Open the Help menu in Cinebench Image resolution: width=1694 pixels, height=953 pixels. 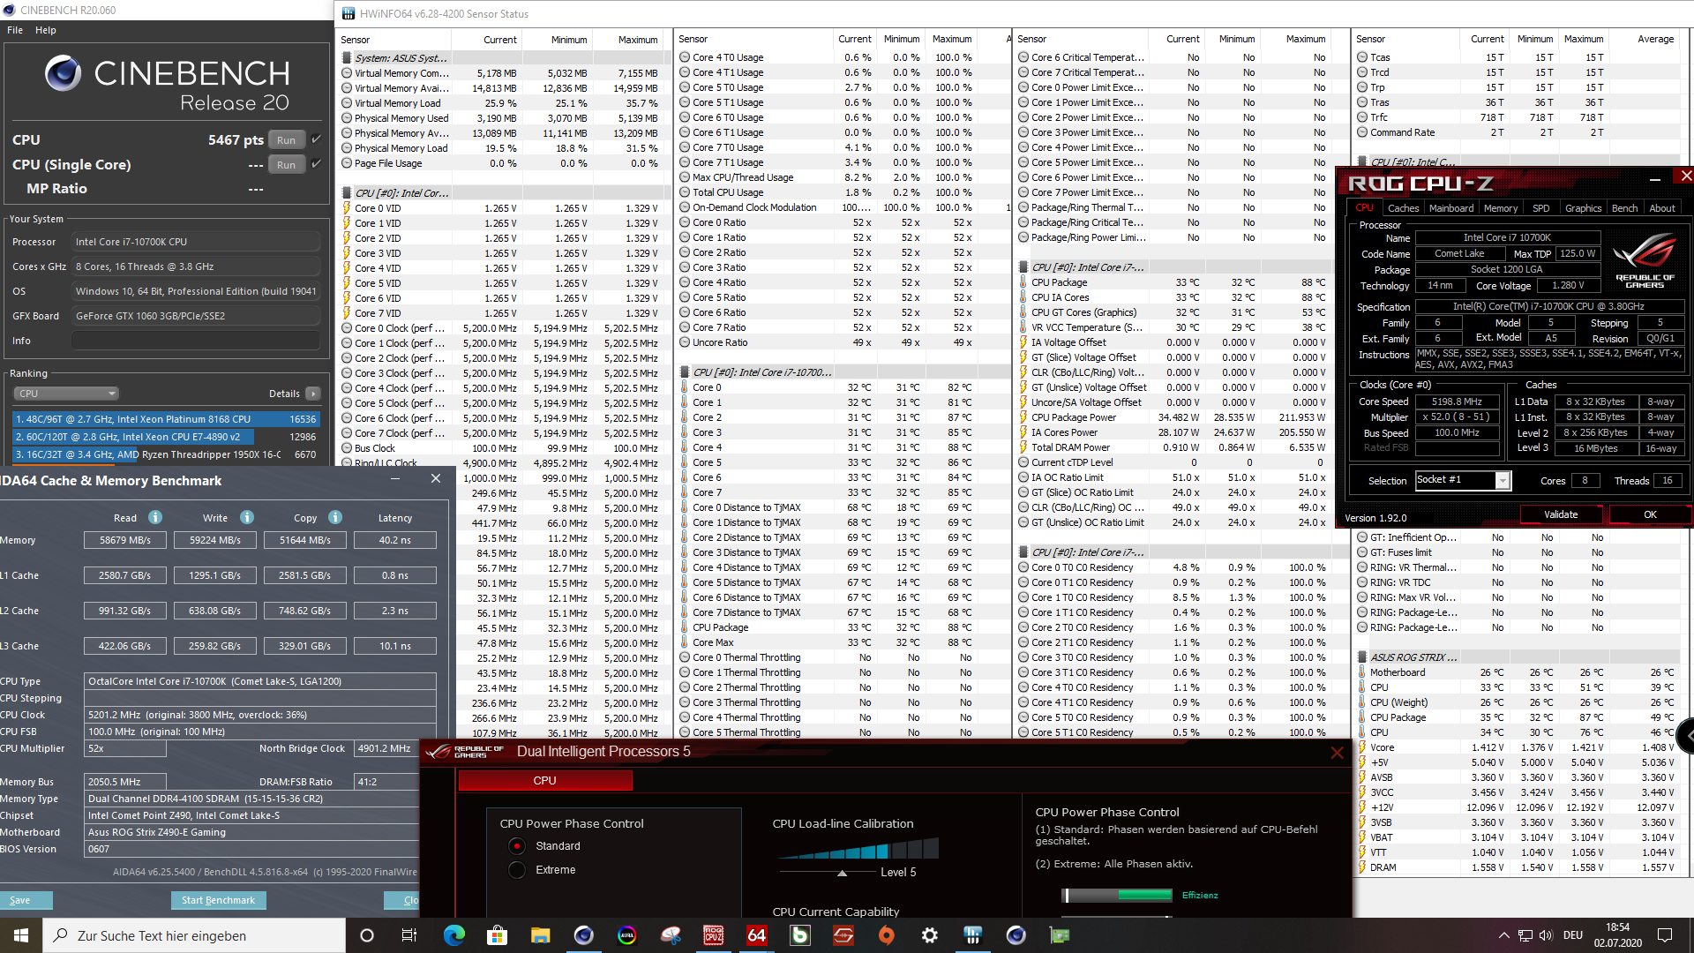click(x=46, y=30)
